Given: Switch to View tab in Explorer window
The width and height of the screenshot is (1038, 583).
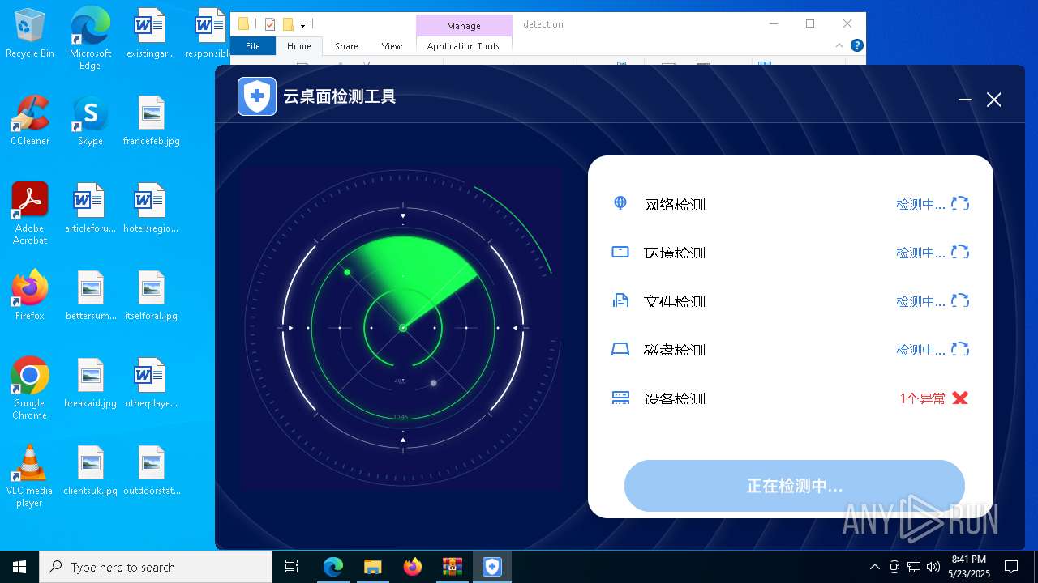Looking at the screenshot, I should click(392, 46).
